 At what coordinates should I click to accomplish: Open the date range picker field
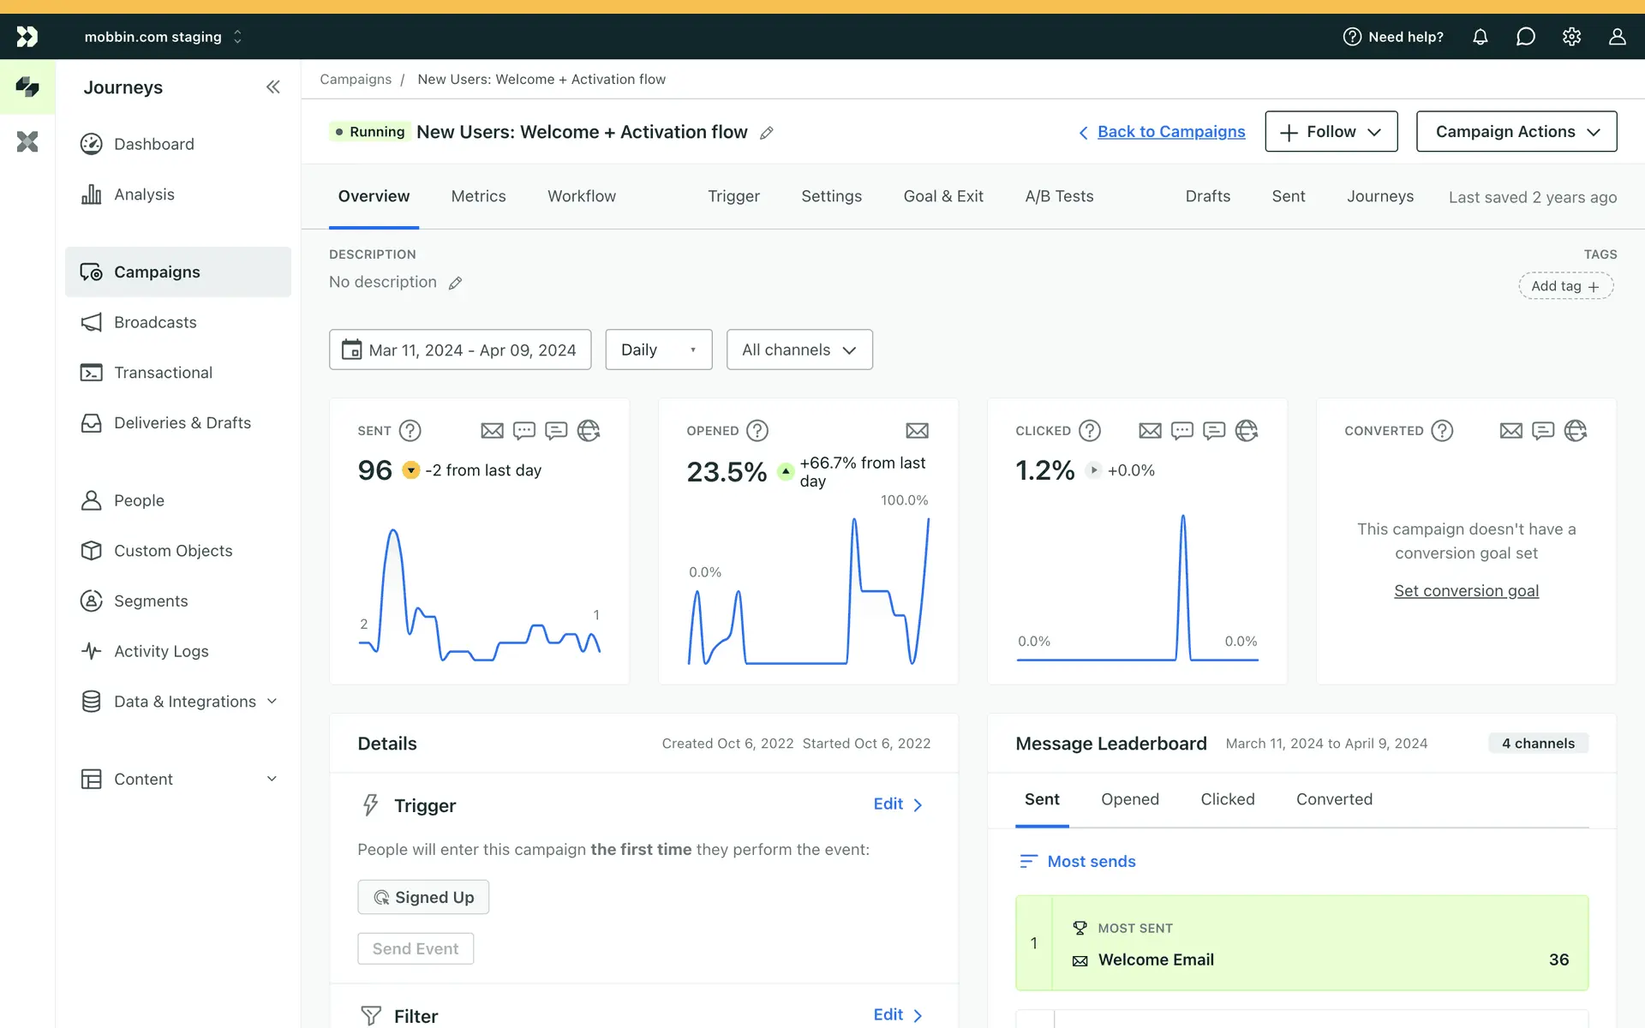460,350
